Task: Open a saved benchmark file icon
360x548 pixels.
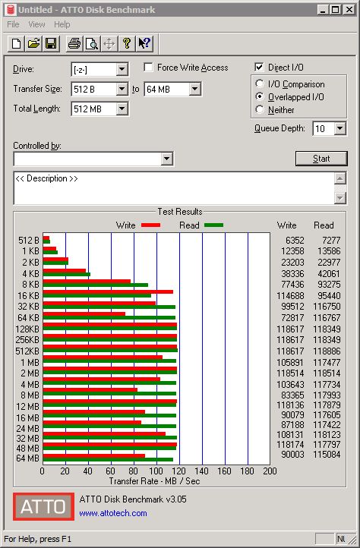Action: click(33, 44)
